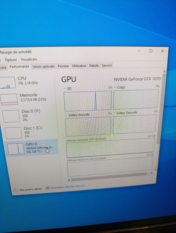
Task: Select the GPU 0 graph thumbnail
Action: point(16,148)
